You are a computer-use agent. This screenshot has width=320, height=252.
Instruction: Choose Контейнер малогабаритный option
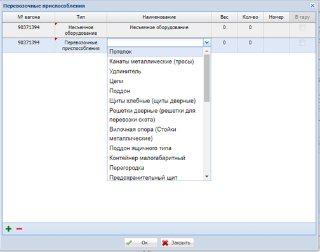[x=155, y=158]
